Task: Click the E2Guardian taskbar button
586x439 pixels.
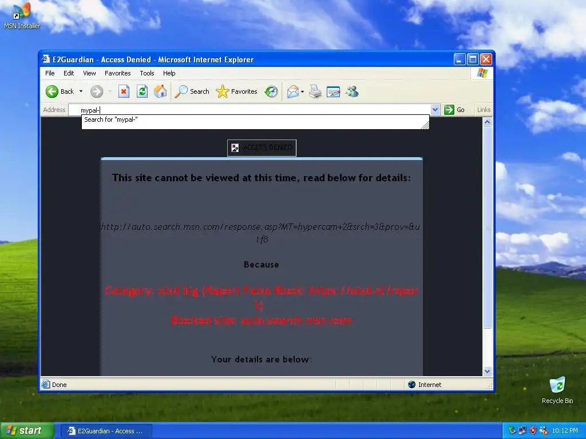Action: pos(106,431)
